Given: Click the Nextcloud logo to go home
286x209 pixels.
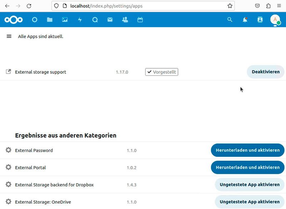Looking at the screenshot, I should point(13,20).
